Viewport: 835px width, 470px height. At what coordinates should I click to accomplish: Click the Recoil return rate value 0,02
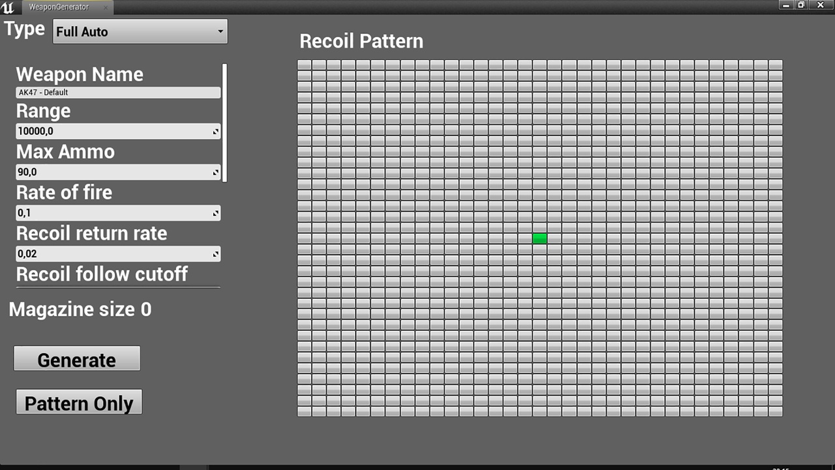click(x=111, y=254)
